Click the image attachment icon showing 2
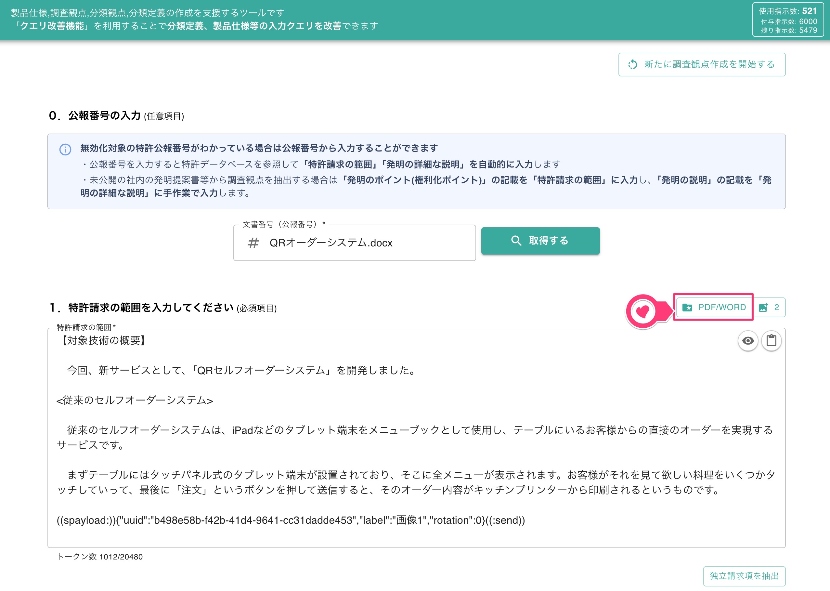 click(x=769, y=307)
